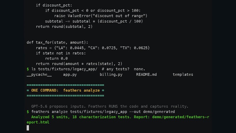The height and width of the screenshot is (133, 236).
Task: Click 'README.md' in the directory listing
Action: pyautogui.click(x=146, y=75)
